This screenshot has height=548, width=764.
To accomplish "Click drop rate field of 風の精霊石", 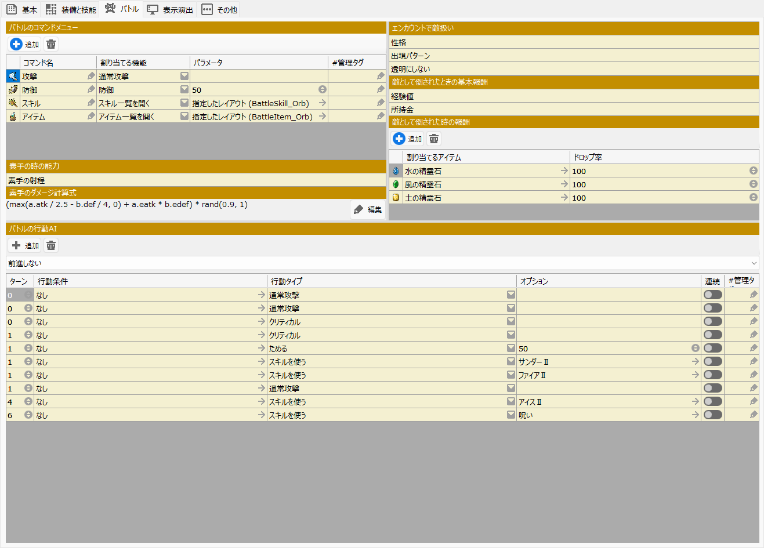I will (x=658, y=184).
